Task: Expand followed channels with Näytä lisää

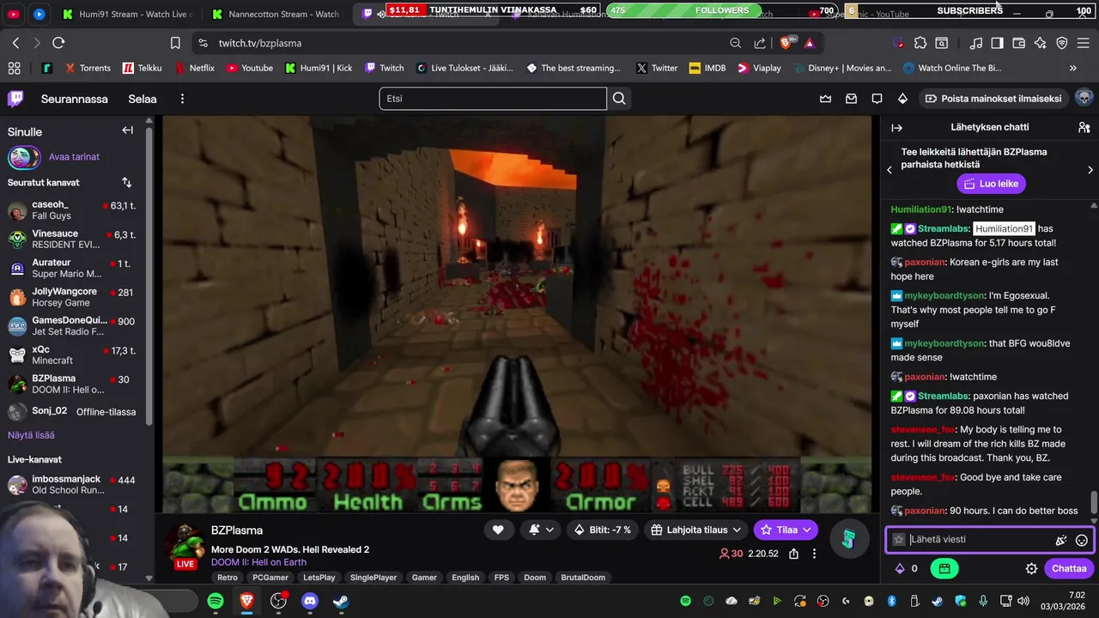Action: [31, 435]
